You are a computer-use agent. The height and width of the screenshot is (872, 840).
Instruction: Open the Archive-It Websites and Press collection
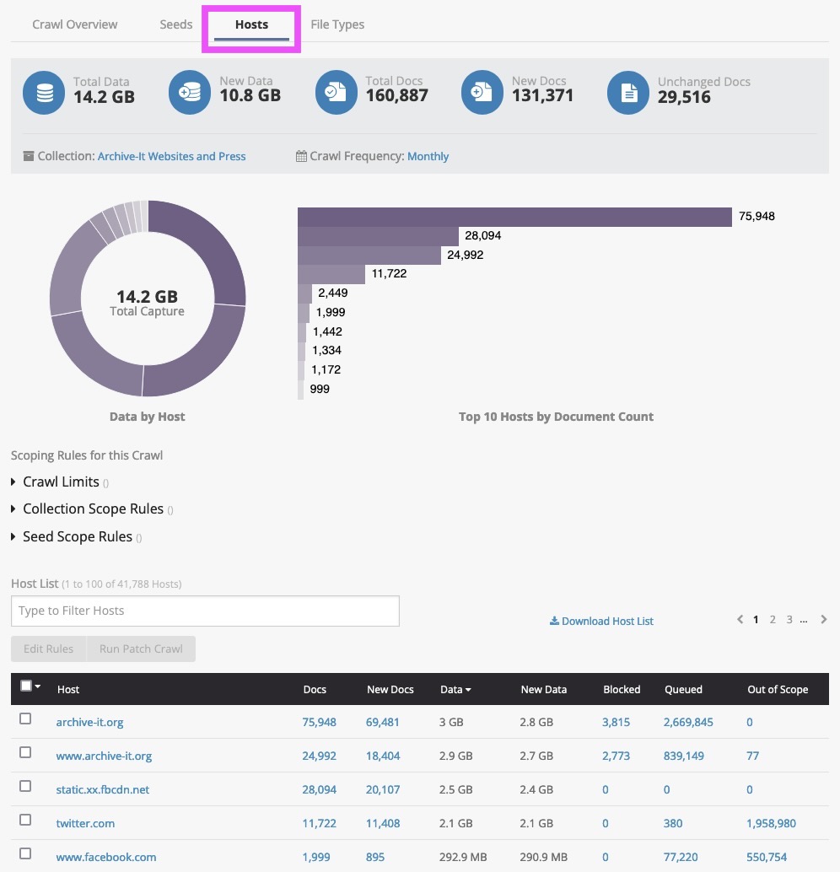pyautogui.click(x=171, y=156)
